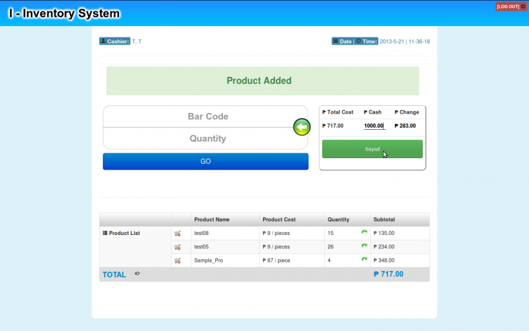Viewport: 529px width, 331px height.
Task: Click the Change amount ₱ 283.00
Action: (405, 126)
